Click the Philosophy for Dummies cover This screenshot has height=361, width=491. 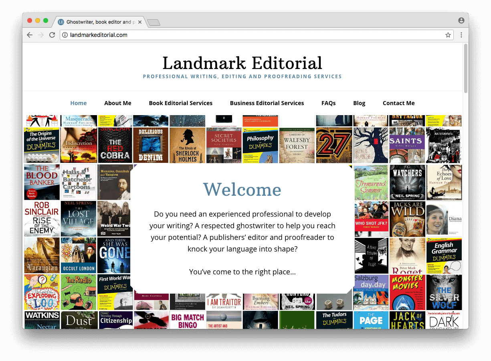pyautogui.click(x=260, y=145)
